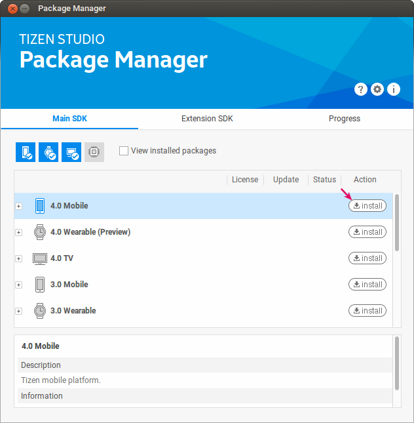Select the '3.0 Mobile' row label
This screenshot has width=414, height=423.
(x=69, y=285)
